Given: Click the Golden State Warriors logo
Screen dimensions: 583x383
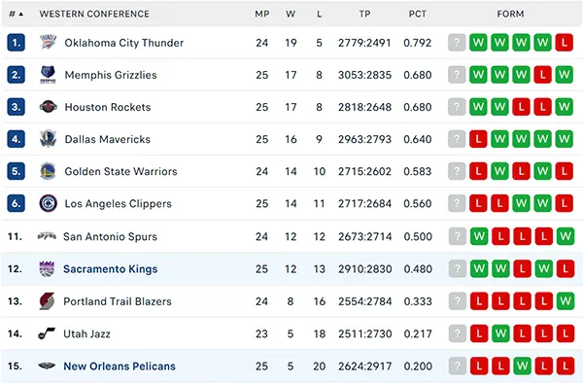Looking at the screenshot, I should tap(48, 171).
